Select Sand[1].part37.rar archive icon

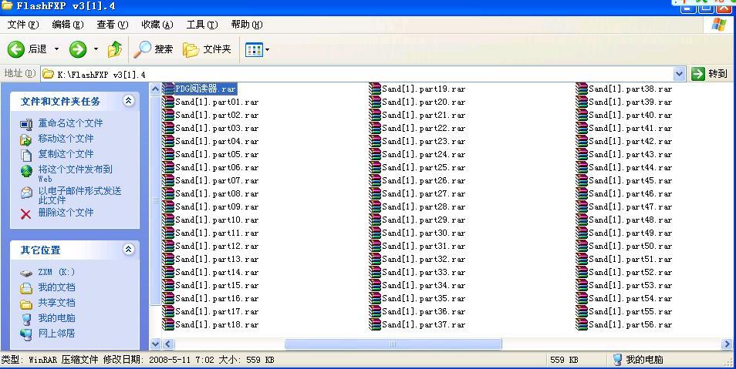375,324
